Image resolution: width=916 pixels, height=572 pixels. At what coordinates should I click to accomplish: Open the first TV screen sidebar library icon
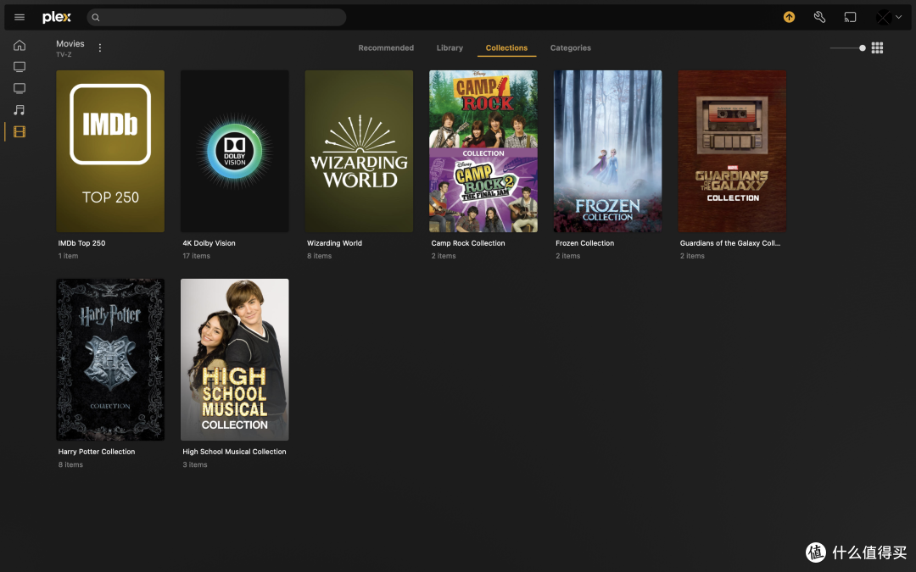pos(20,67)
